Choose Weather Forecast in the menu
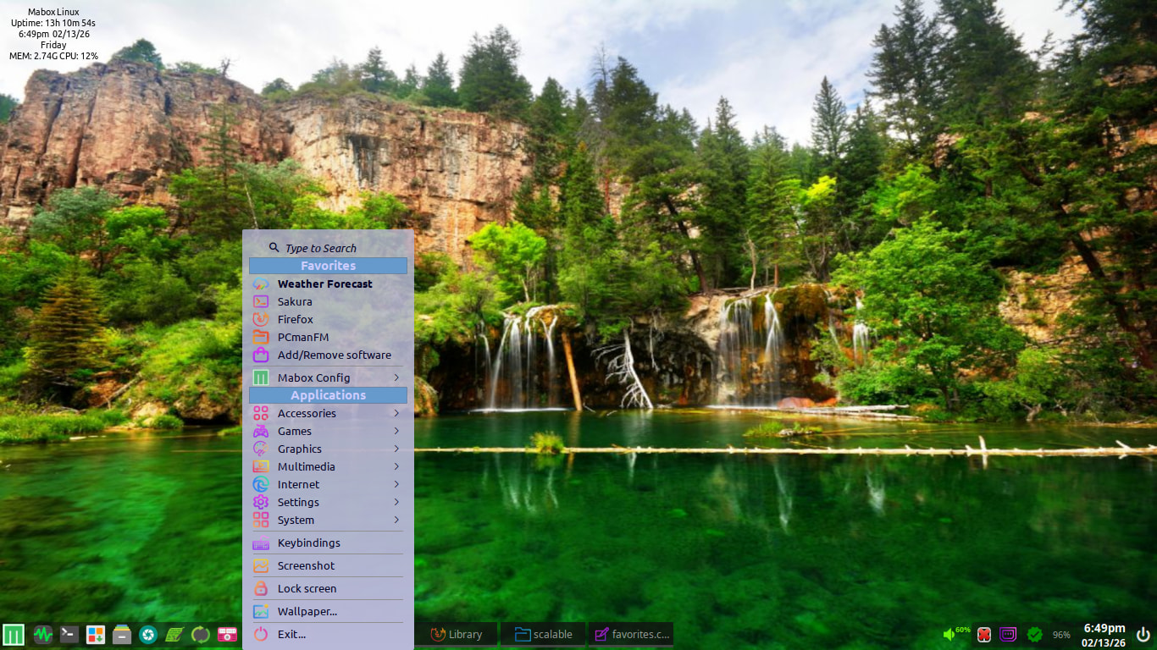The image size is (1157, 650). [324, 284]
